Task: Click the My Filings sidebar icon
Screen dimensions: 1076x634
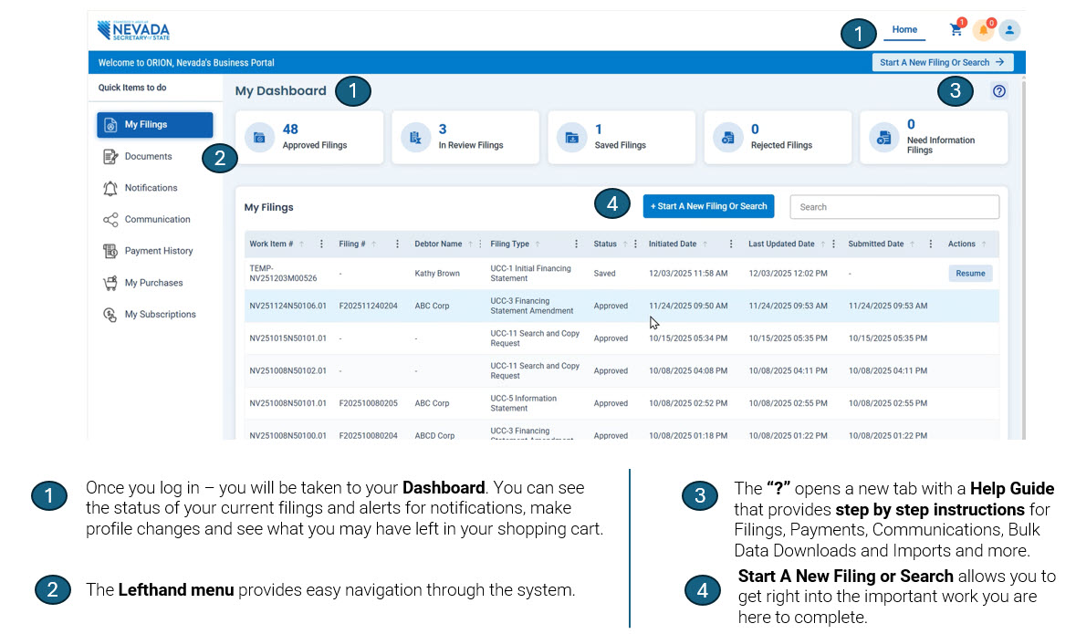Action: [110, 125]
